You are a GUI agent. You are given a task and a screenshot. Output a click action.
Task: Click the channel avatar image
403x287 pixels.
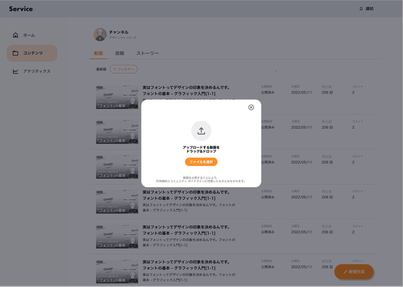tap(100, 35)
